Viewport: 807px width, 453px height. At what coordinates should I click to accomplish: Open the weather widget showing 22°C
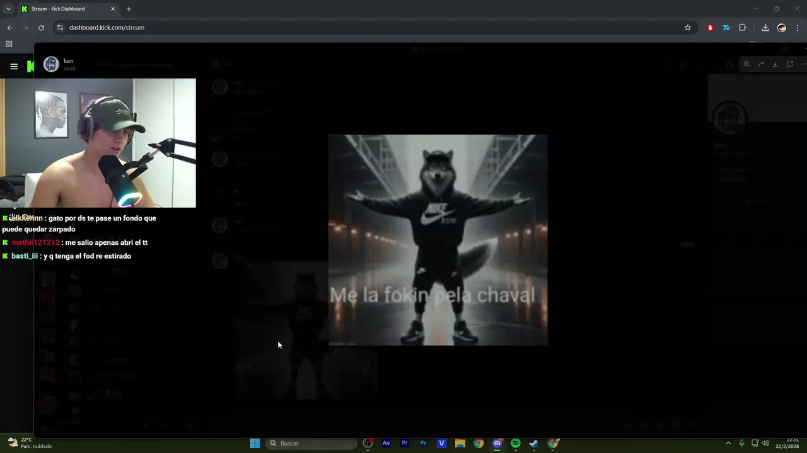click(28, 443)
